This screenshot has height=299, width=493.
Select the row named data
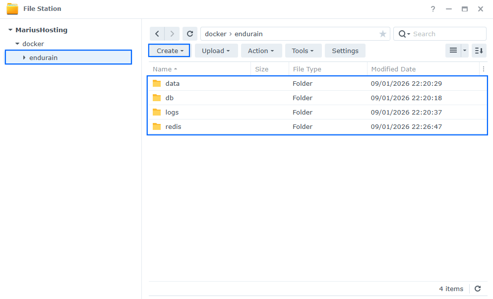coord(317,83)
